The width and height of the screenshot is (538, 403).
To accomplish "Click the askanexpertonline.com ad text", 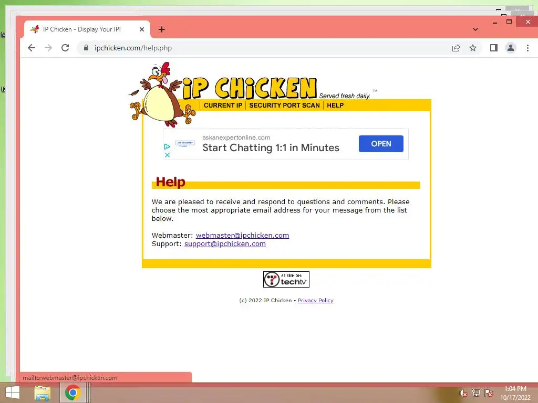I will 236,137.
